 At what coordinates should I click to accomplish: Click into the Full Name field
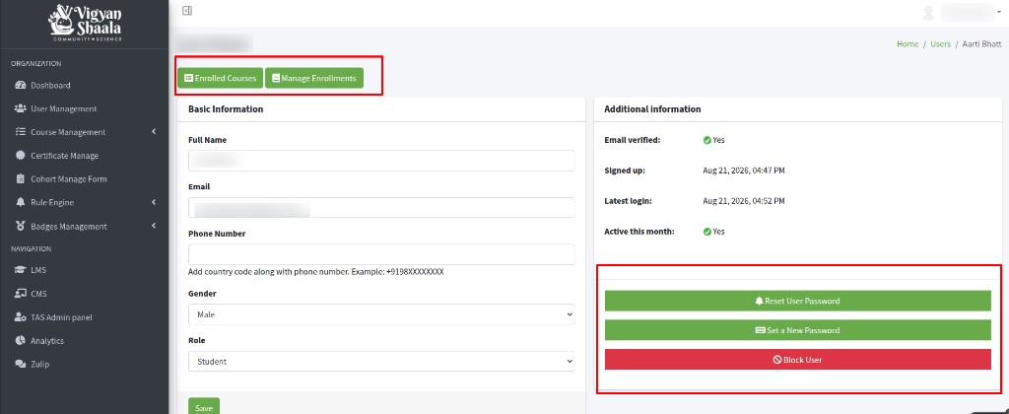[381, 161]
